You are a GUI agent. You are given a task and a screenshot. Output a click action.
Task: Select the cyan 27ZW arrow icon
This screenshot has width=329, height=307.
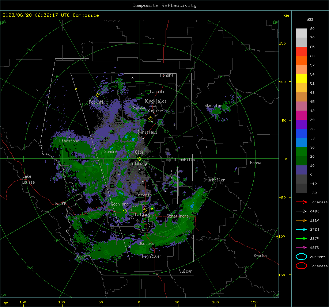point(301,230)
